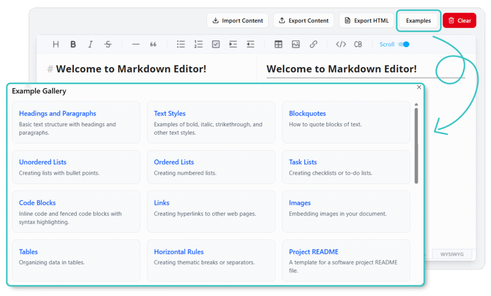
Task: Toggle the Scroll sync switch
Action: (x=404, y=45)
